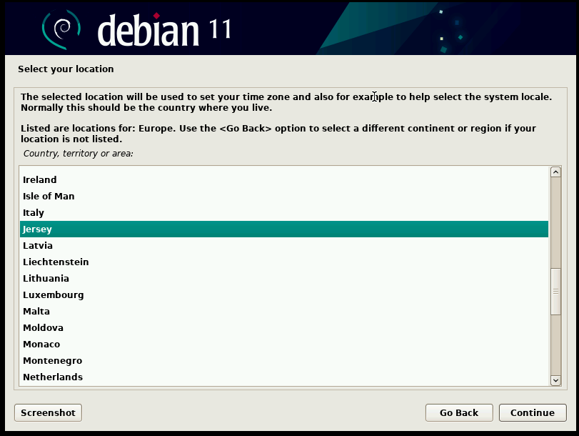Click the country list scrollbar handle
Screen dimensions: 579x436
coord(555,292)
